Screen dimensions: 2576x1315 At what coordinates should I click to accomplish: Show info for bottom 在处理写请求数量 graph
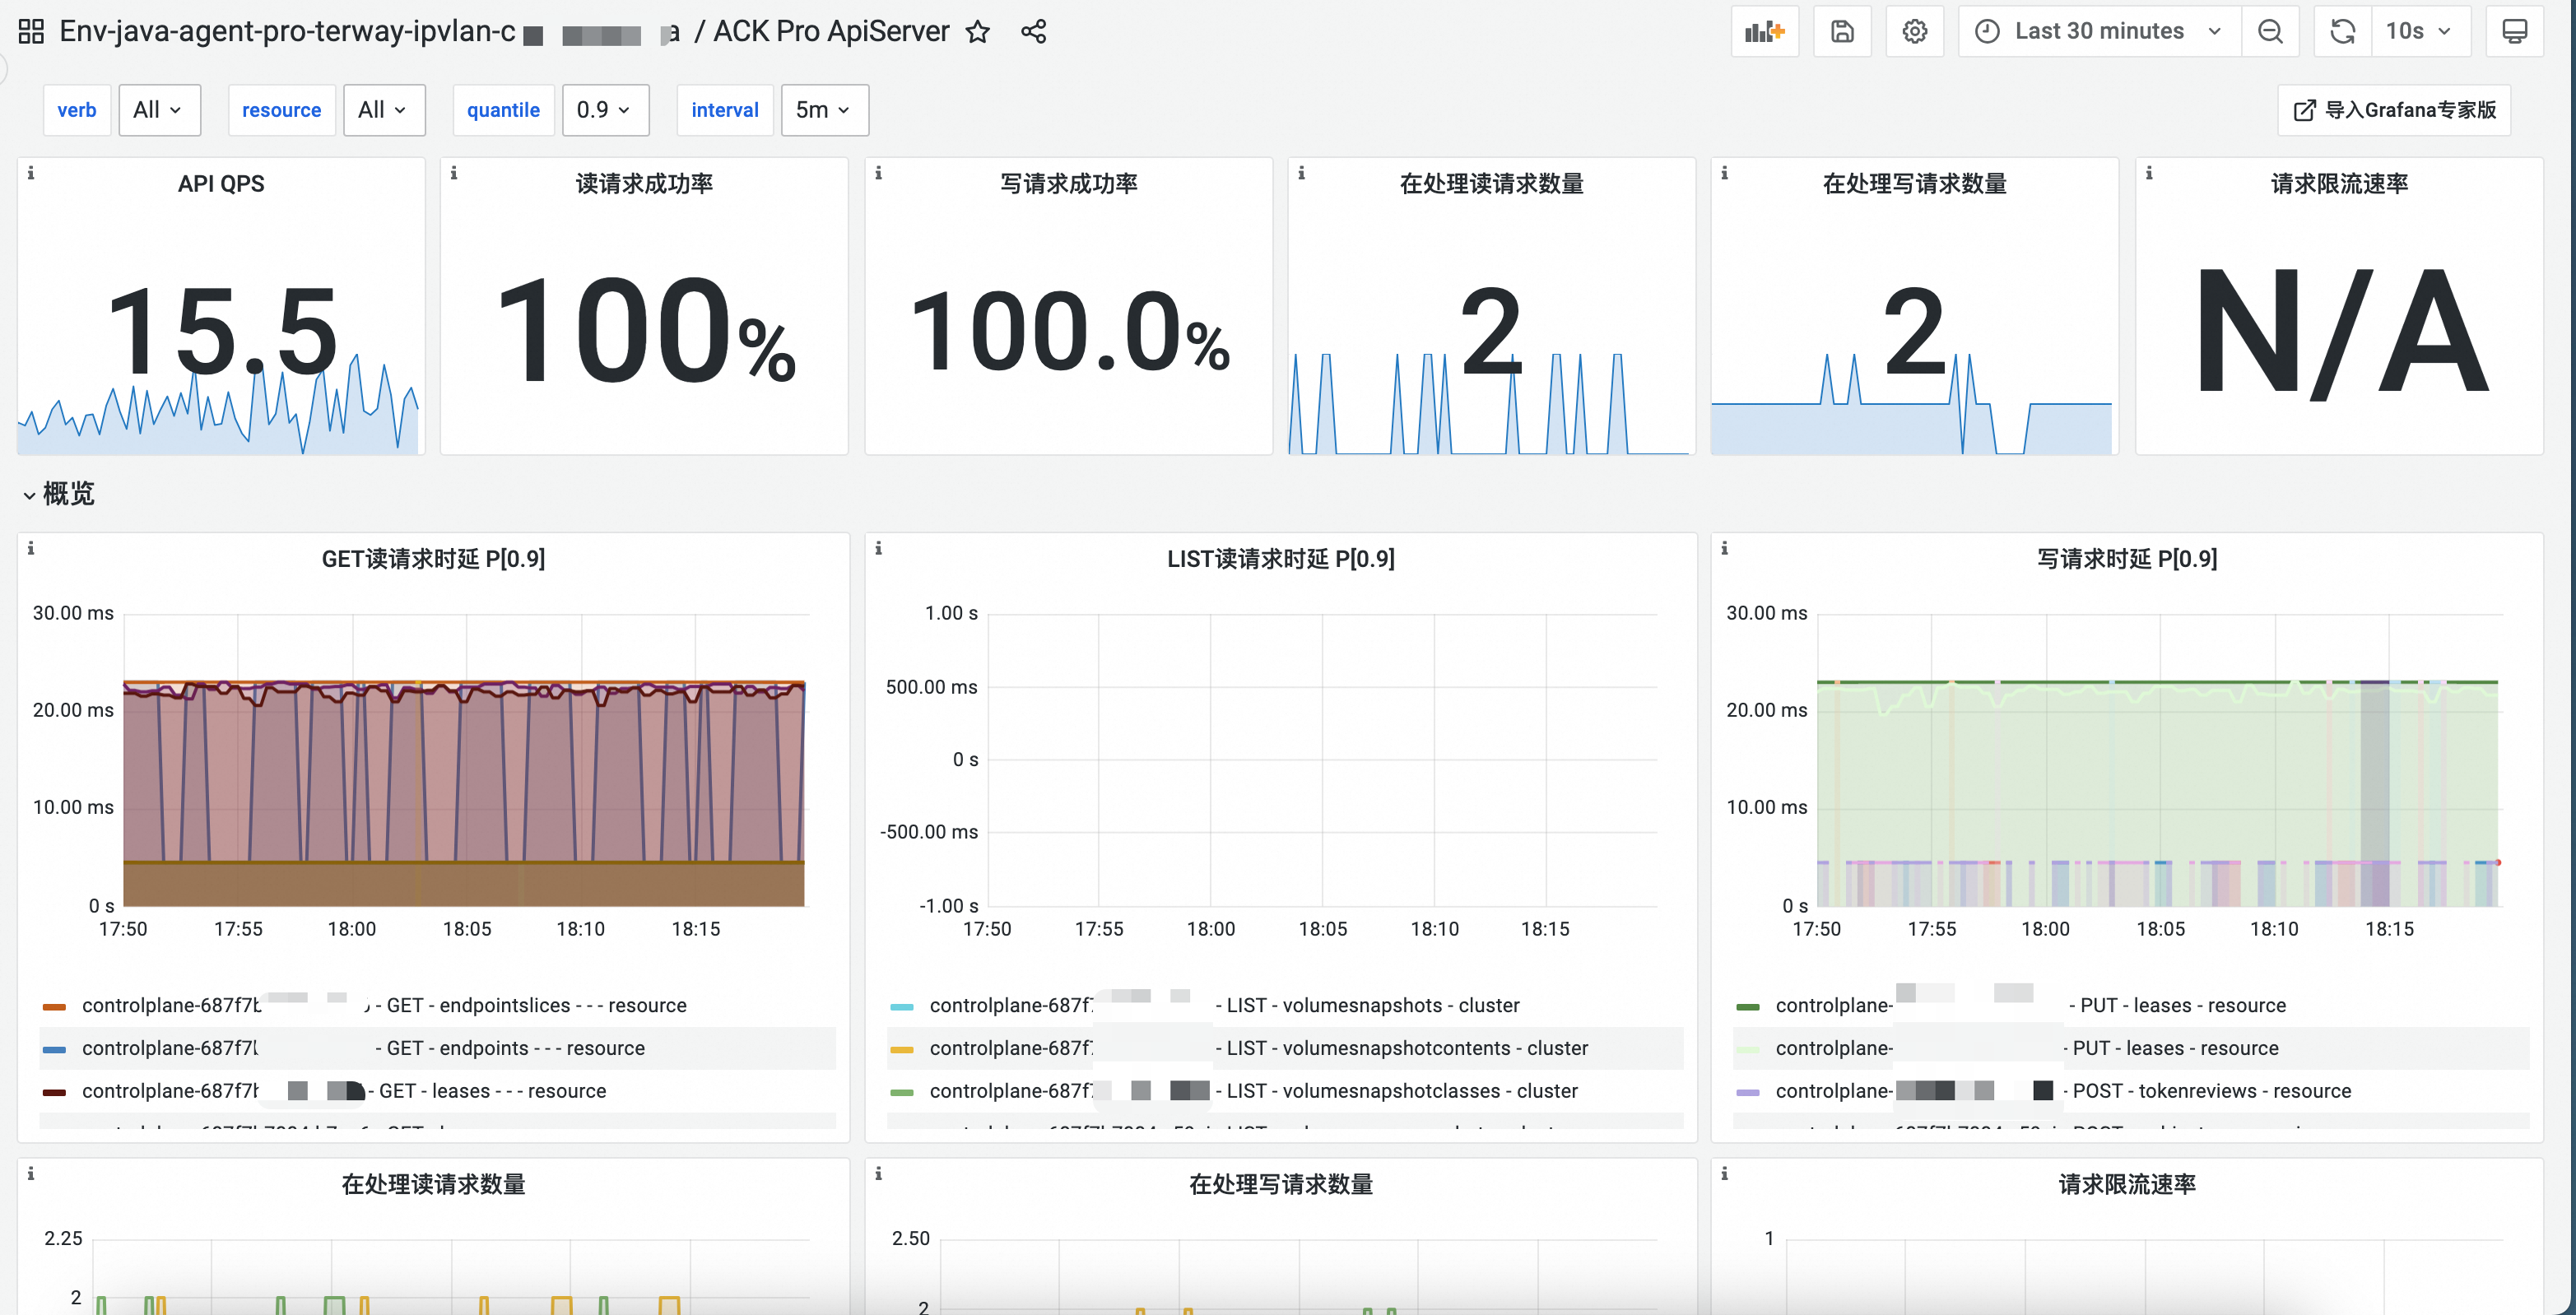coord(878,1173)
